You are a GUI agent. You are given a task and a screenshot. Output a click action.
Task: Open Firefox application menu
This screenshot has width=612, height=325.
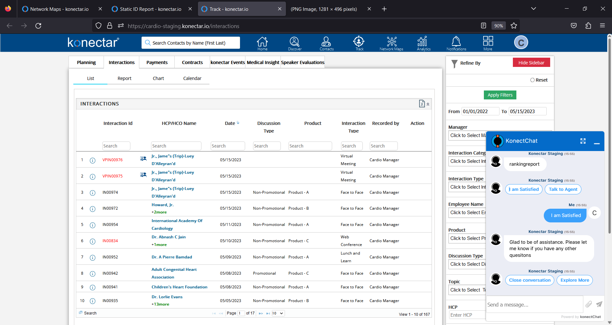point(602,25)
